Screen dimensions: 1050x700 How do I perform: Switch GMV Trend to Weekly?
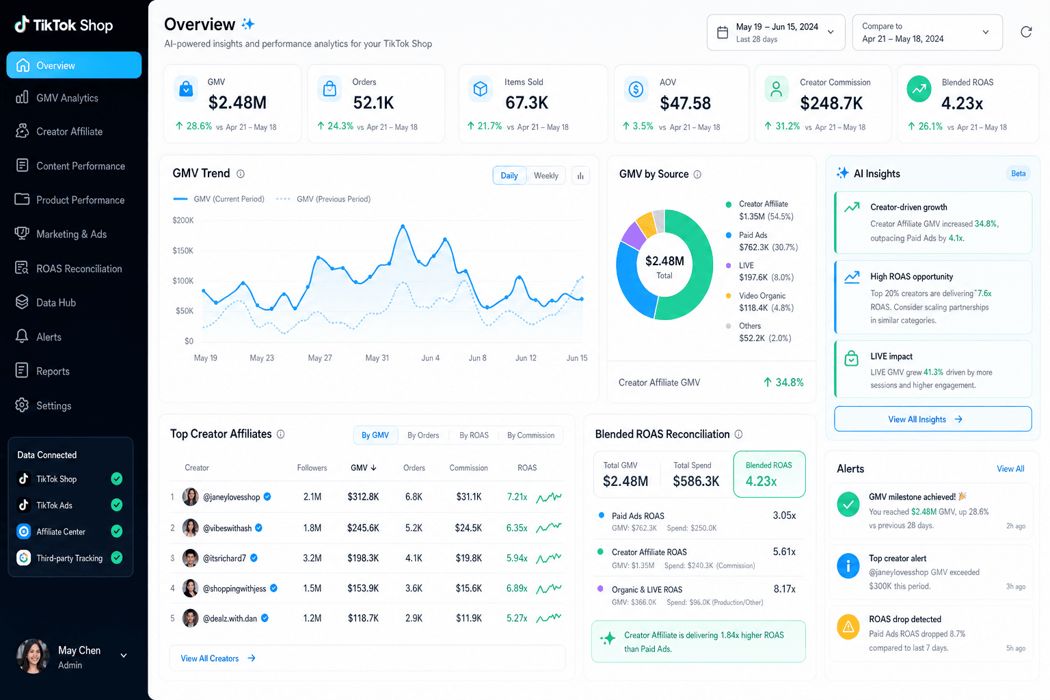(546, 176)
